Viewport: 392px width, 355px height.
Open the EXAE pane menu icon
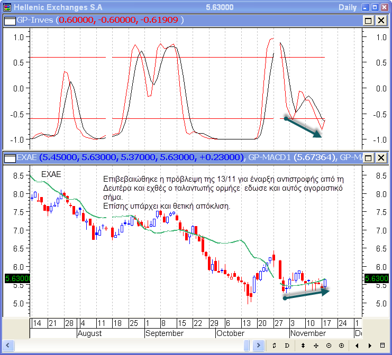[x=10, y=157]
